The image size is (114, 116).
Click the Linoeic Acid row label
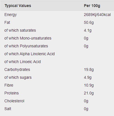coord(22,62)
